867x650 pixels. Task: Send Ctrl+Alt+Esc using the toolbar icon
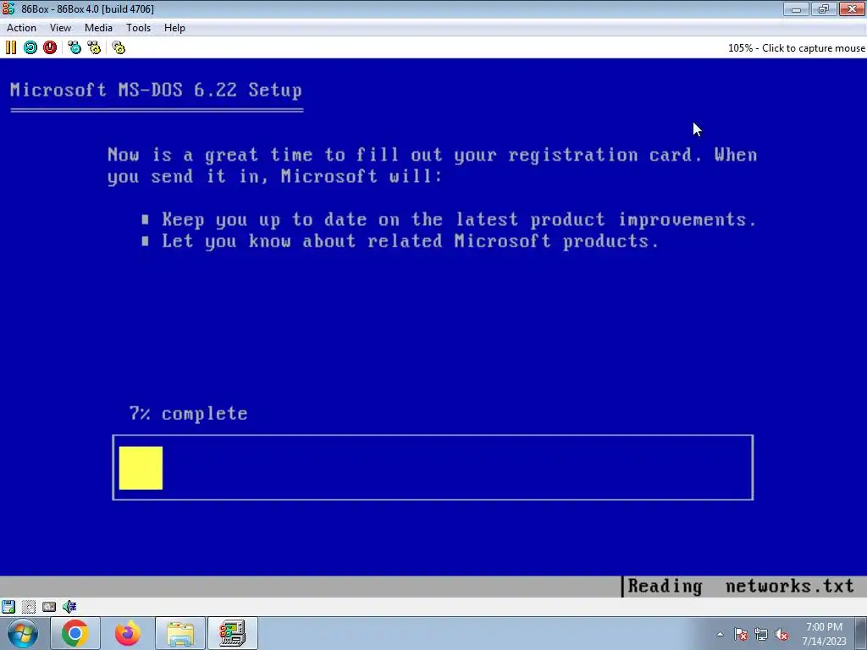click(x=94, y=47)
